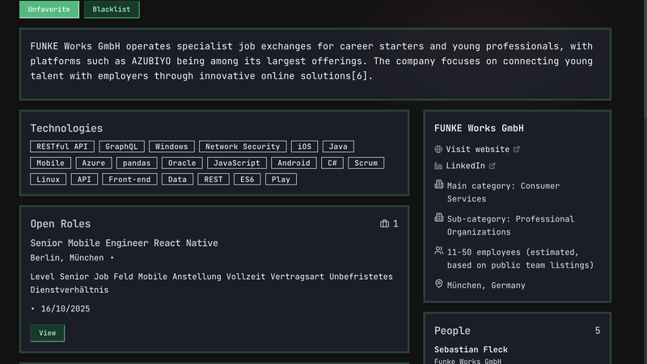
Task: Select the Azure technology tag
Action: [x=94, y=163]
